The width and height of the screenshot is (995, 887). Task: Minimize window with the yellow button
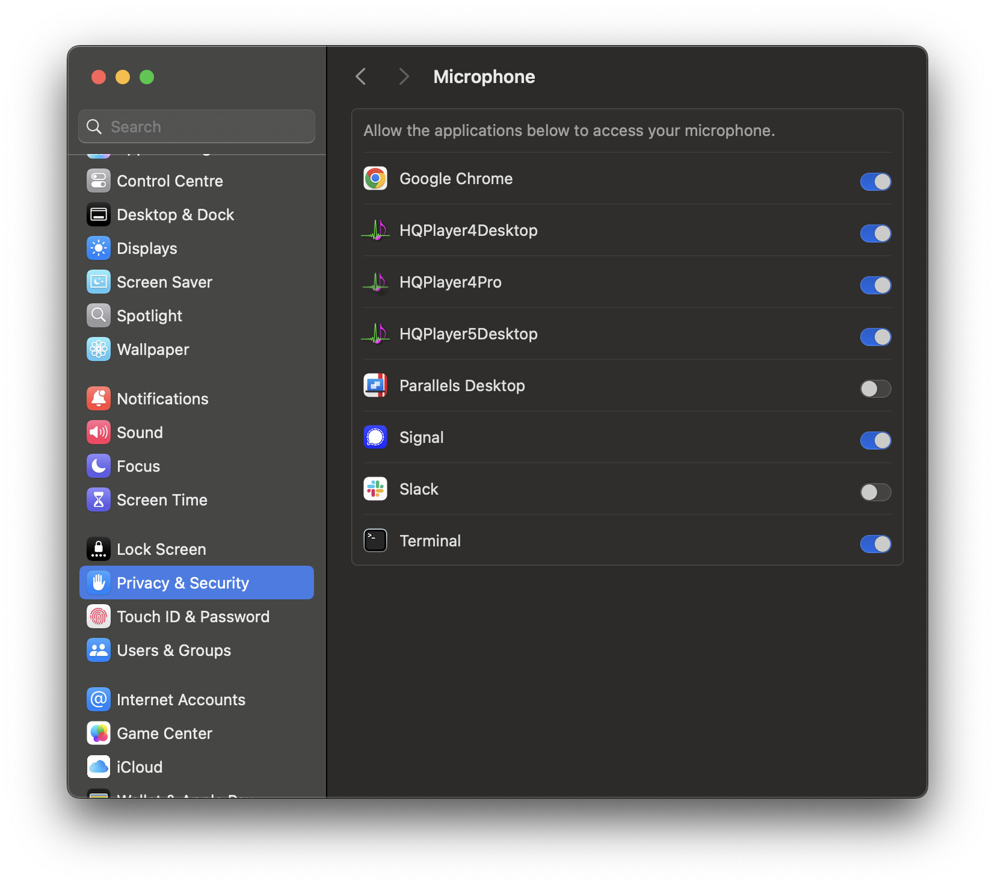[123, 77]
